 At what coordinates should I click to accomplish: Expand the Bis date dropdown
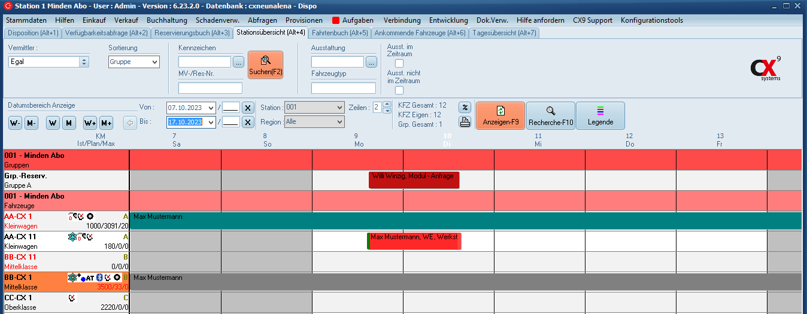click(x=210, y=122)
